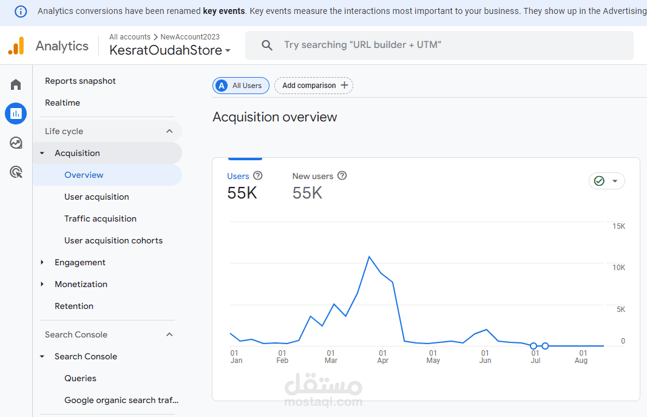Collapse the Search Console section chevron
Viewport: 647px width, 417px height.
169,334
